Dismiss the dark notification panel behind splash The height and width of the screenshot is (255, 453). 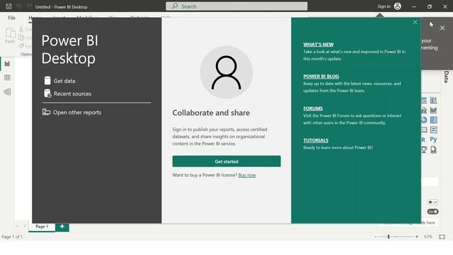(x=442, y=28)
